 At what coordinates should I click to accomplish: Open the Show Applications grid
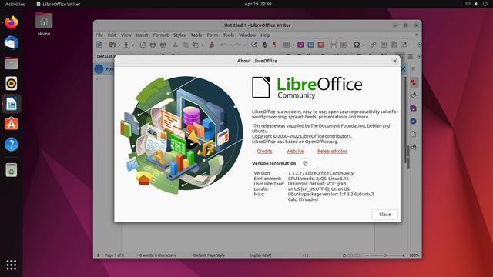coord(12,265)
